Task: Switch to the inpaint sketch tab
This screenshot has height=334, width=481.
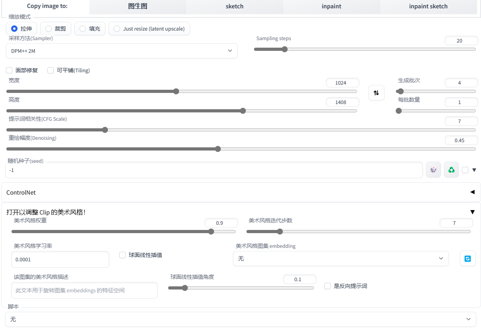Action: (x=428, y=6)
